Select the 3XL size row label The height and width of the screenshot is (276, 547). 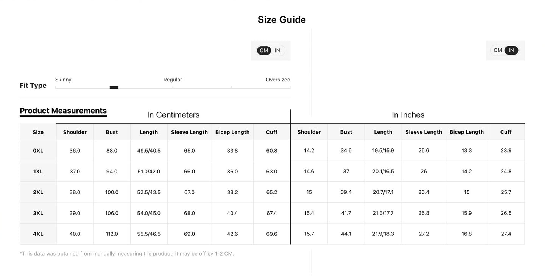point(38,213)
